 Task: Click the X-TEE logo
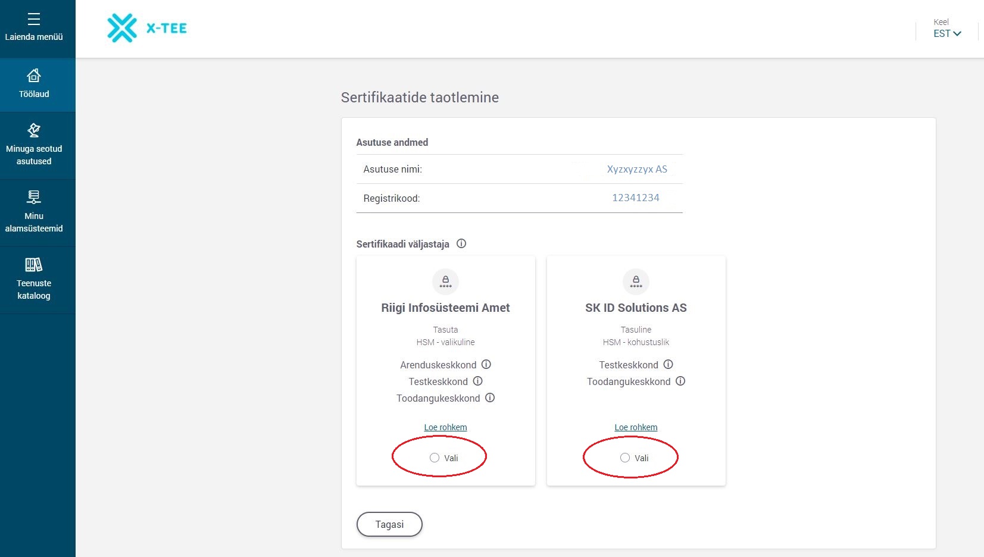(x=147, y=28)
